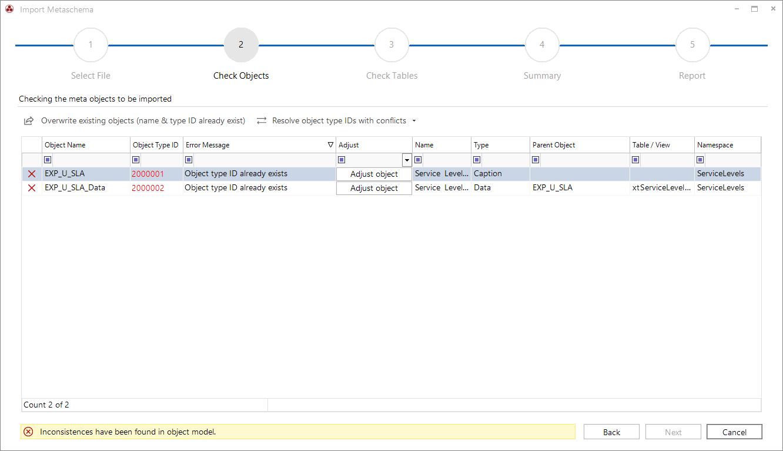Click Count 2 of 2 status text
The width and height of the screenshot is (783, 451).
click(x=46, y=405)
